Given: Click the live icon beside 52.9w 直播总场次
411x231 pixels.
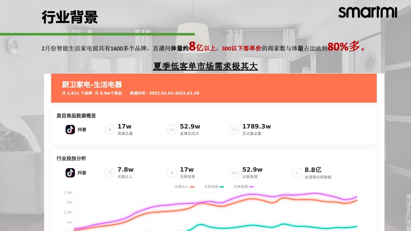Looking at the screenshot, I should pyautogui.click(x=172, y=130).
